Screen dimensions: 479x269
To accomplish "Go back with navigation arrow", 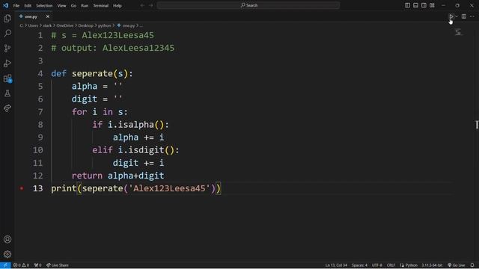I will click(x=142, y=5).
